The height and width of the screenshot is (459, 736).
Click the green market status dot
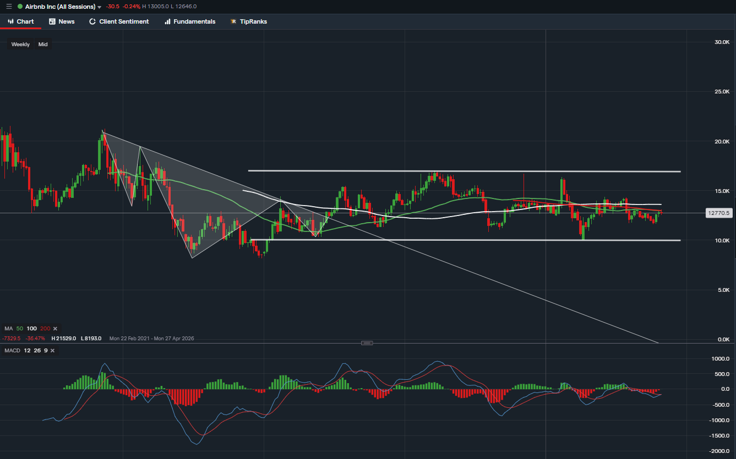pos(20,7)
